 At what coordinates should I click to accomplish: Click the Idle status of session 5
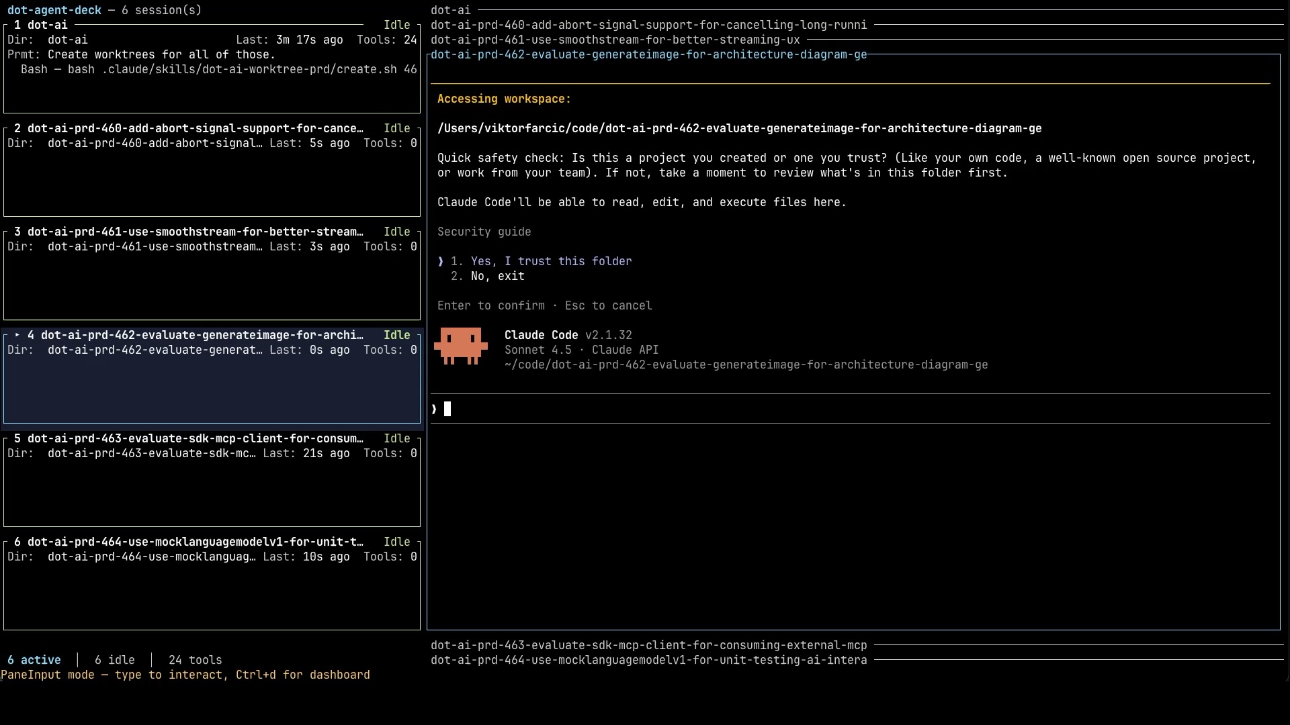click(397, 438)
